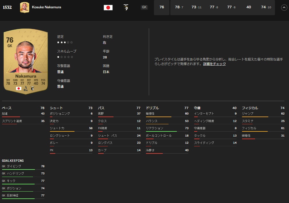This screenshot has height=203, width=289.
Task: Select the ペース category heading
Action: [x=7, y=108]
